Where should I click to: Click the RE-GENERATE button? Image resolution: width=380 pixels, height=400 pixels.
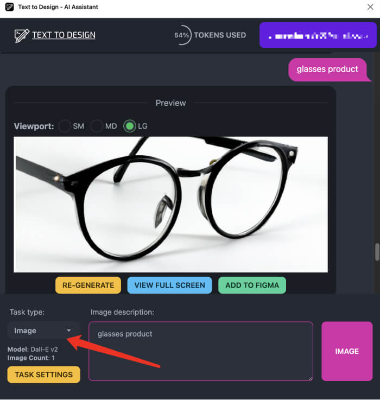coord(88,285)
